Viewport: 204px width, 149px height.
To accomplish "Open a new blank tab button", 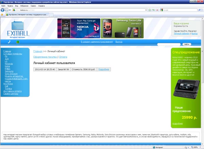I will point(51,15).
